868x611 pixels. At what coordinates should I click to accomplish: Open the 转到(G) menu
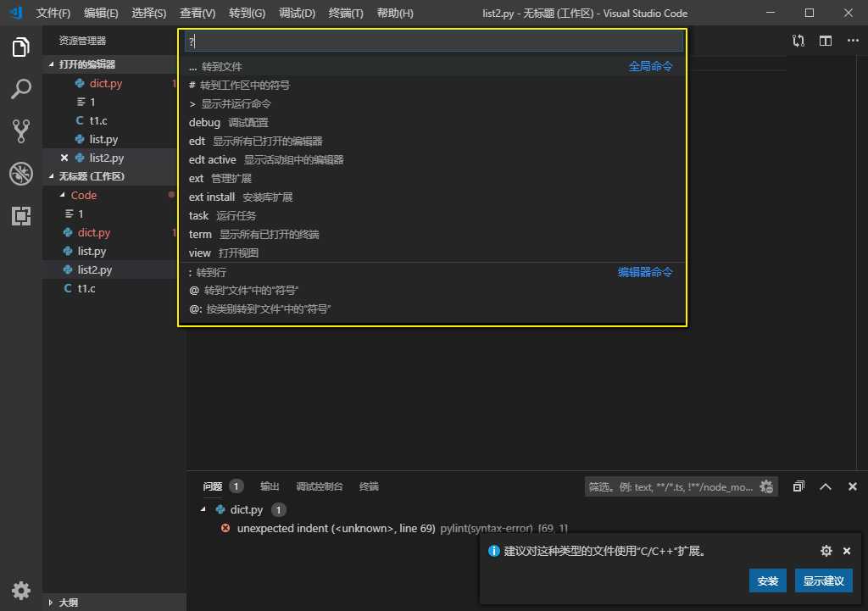tap(247, 13)
